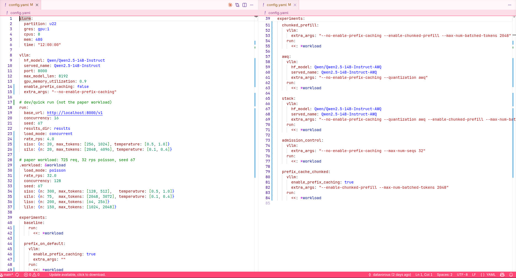Close the left config.yaml tab
Viewport: 516px width, 278px height.
[x=37, y=5]
